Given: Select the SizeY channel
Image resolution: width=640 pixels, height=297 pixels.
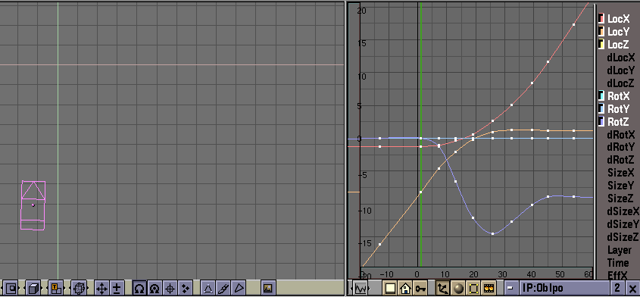Looking at the screenshot, I should coord(621,186).
